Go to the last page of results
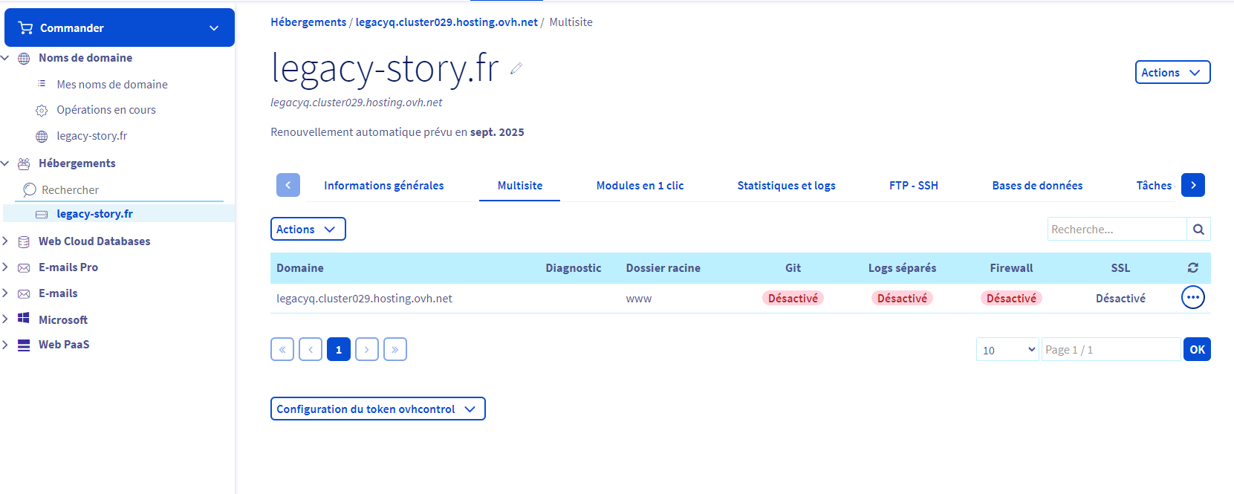The height and width of the screenshot is (494, 1234). pyautogui.click(x=394, y=349)
